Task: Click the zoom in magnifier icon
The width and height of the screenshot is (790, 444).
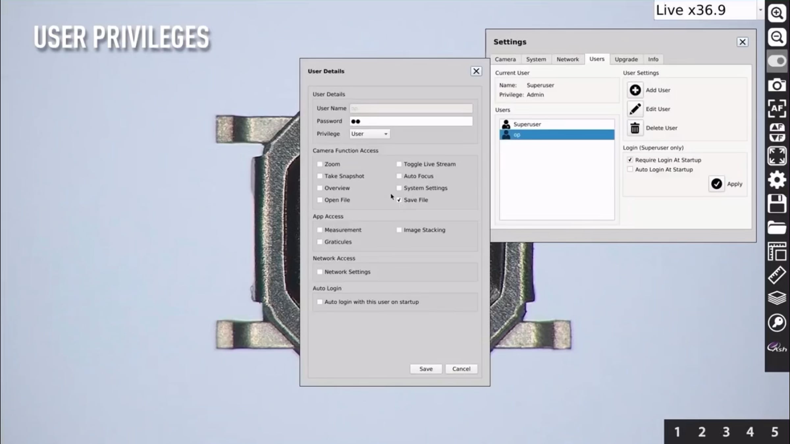Action: (777, 14)
